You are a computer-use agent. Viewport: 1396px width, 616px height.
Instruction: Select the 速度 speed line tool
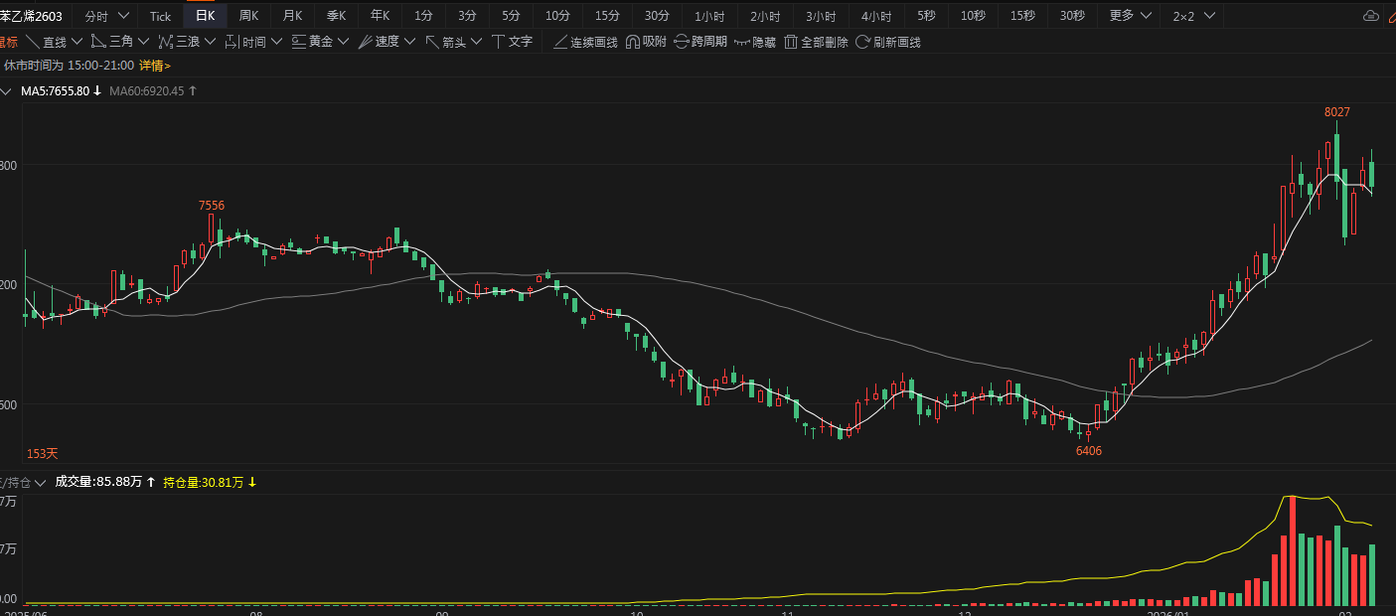click(379, 42)
